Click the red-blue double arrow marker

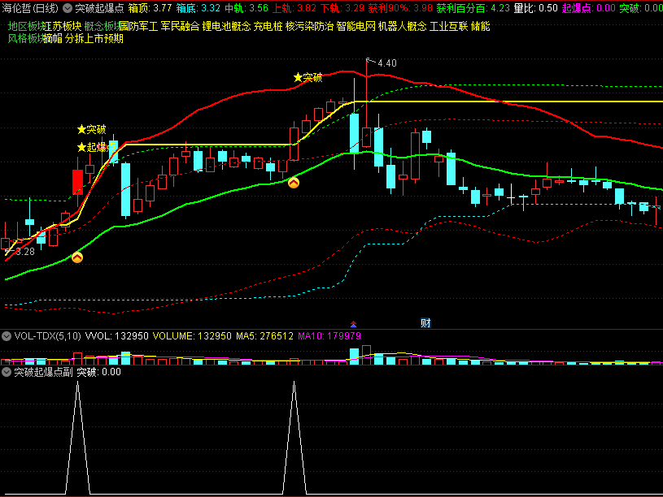pyautogui.click(x=354, y=324)
